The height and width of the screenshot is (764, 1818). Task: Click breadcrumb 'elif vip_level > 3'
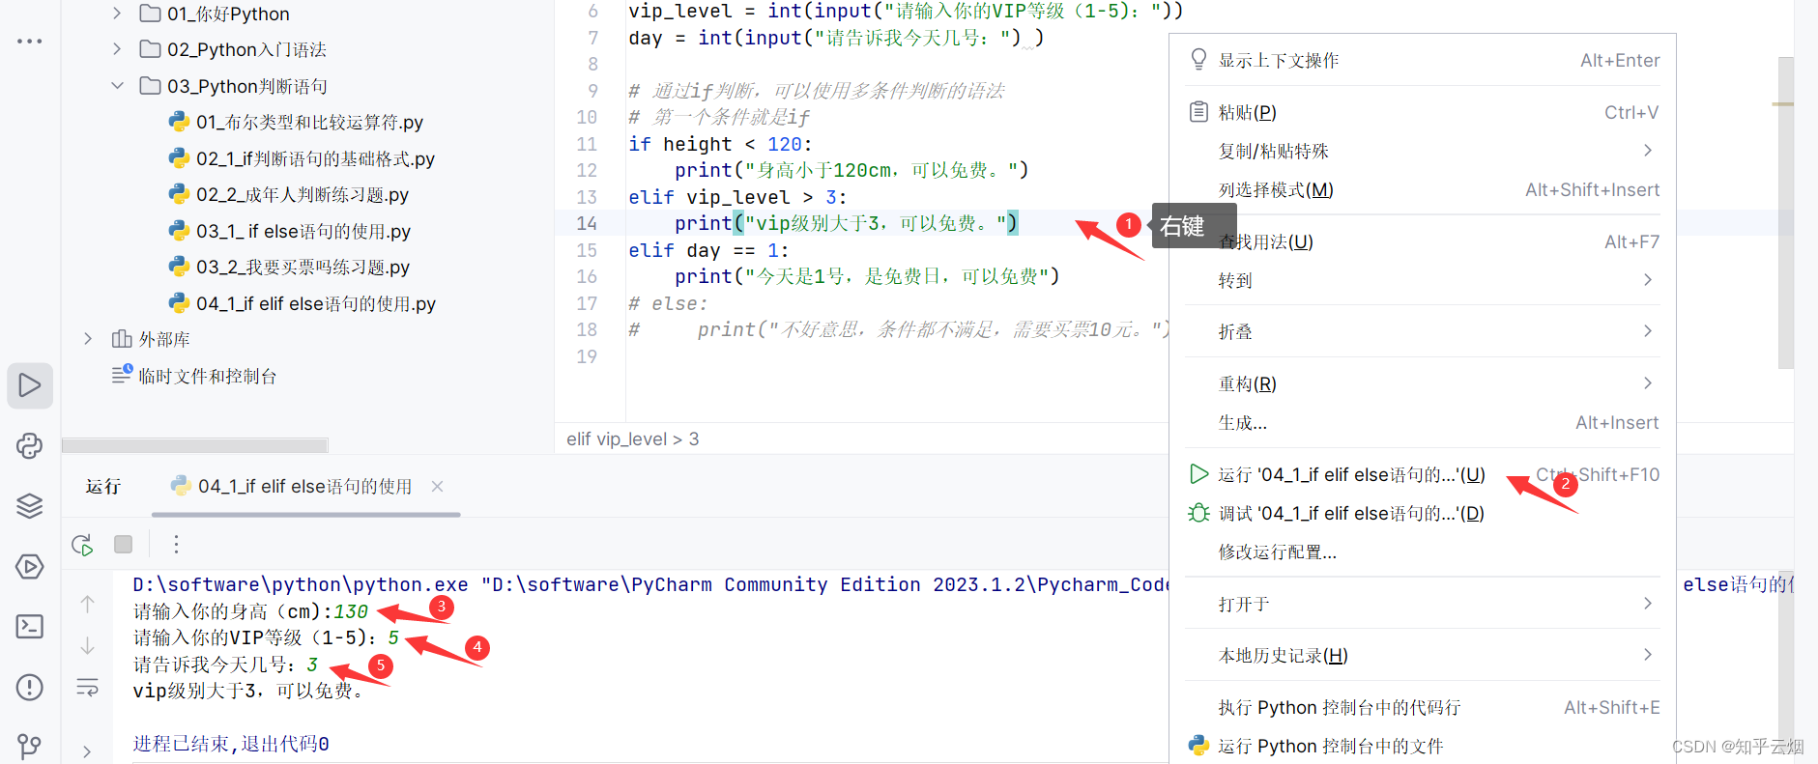tap(633, 439)
